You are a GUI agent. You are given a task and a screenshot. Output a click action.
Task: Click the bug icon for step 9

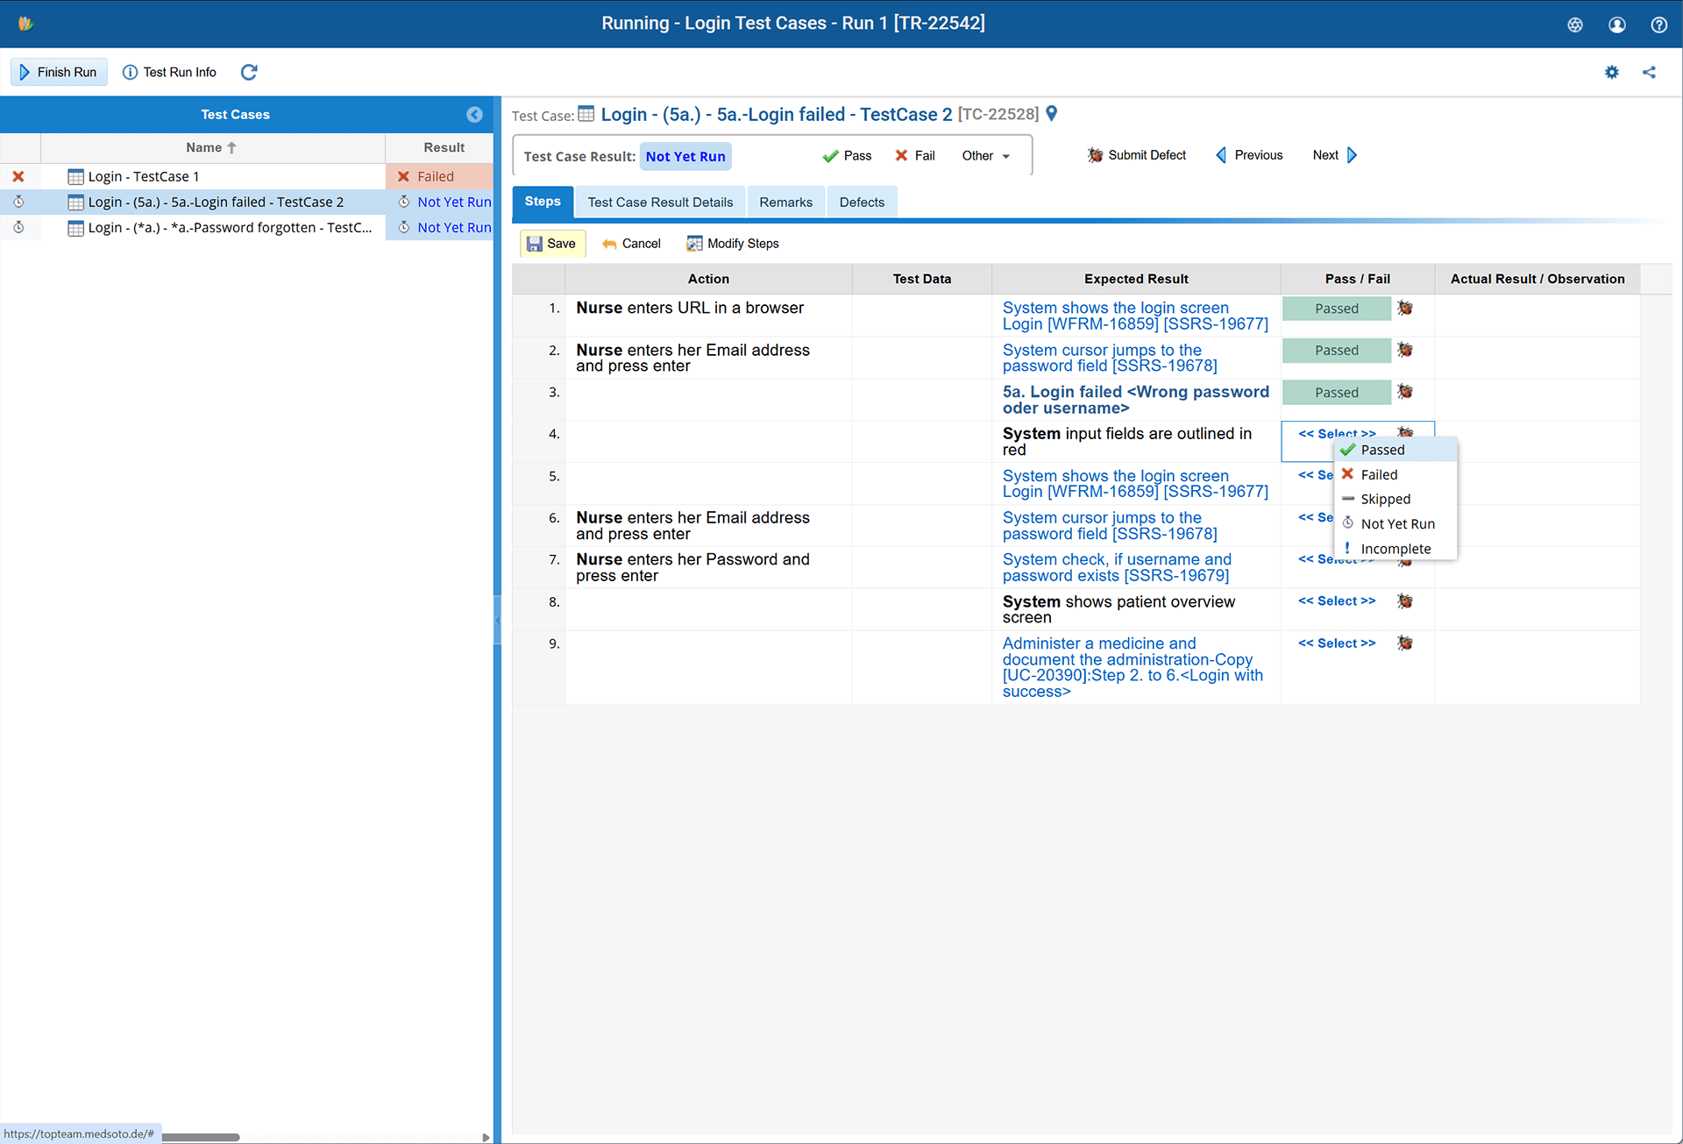[1405, 643]
